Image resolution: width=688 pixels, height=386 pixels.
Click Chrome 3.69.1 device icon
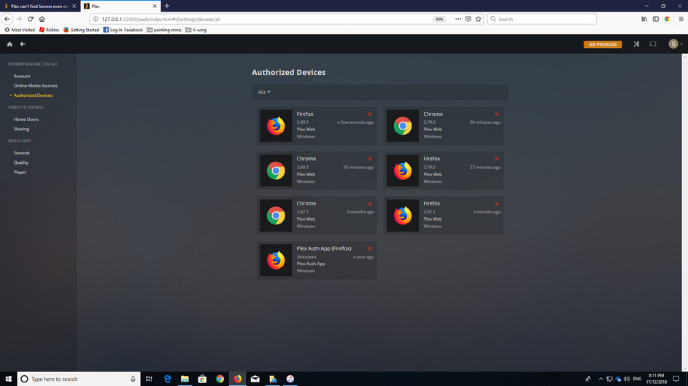tap(276, 170)
